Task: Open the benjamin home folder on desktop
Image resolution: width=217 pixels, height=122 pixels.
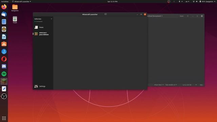Action: pos(15,8)
